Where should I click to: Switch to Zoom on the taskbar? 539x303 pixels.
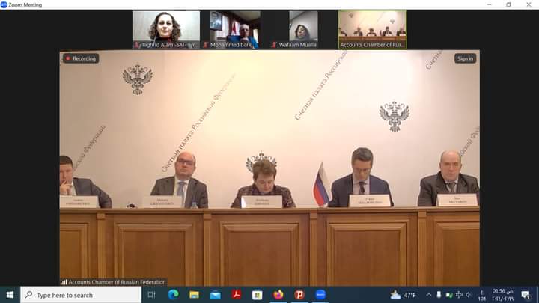click(x=320, y=295)
